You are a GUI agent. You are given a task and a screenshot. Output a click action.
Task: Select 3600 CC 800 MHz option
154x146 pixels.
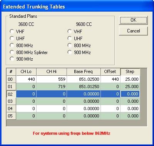click(12, 45)
